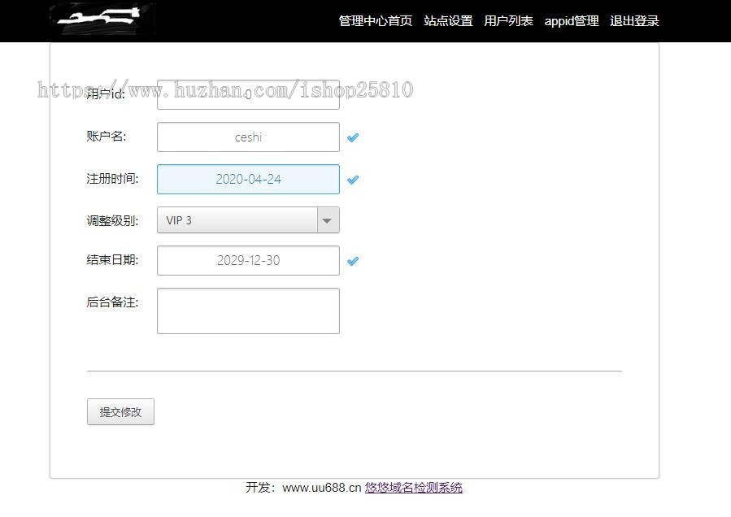Click the 注册时间: label
Viewport: 731px width, 517px height.
pos(112,179)
